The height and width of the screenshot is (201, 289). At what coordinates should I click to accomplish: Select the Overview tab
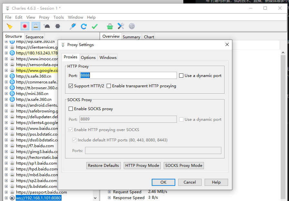pyautogui.click(x=111, y=36)
